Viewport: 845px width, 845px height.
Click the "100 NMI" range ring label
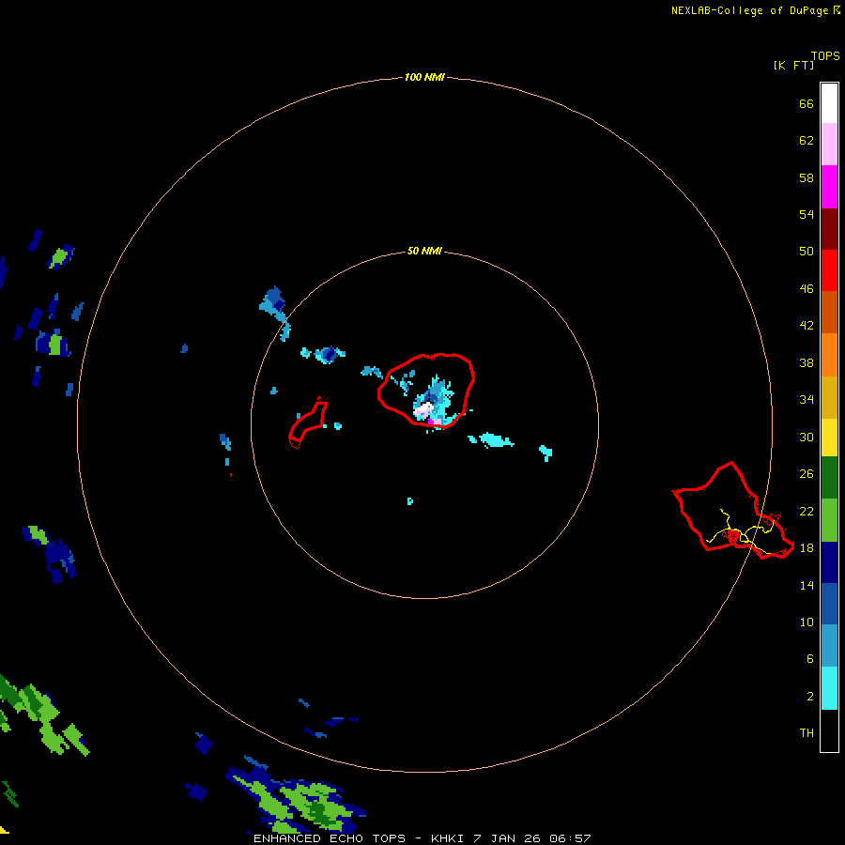pyautogui.click(x=424, y=77)
